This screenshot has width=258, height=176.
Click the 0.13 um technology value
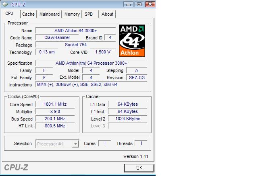coord(47,52)
